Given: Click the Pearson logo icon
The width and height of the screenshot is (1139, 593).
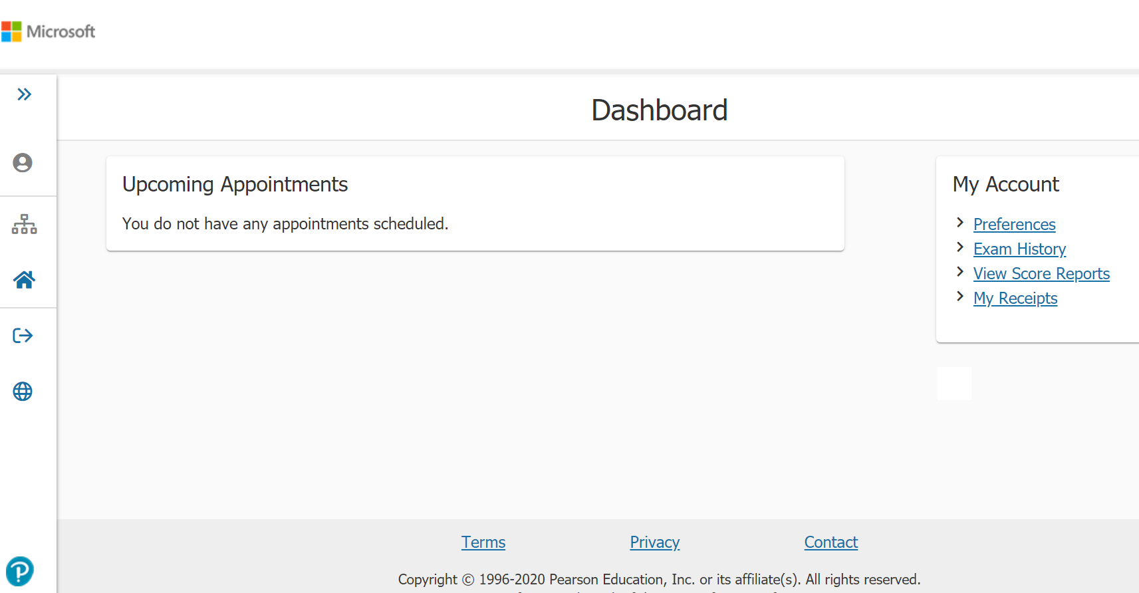Looking at the screenshot, I should (x=20, y=571).
